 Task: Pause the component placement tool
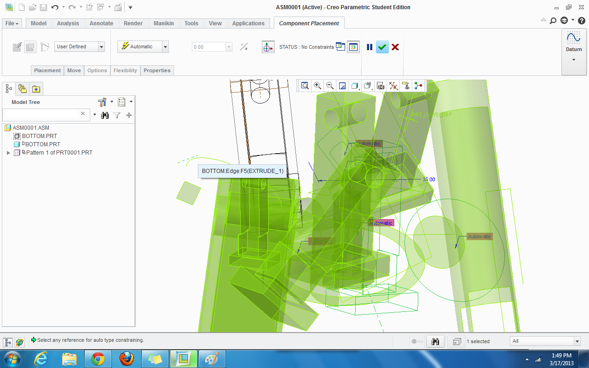[x=370, y=47]
